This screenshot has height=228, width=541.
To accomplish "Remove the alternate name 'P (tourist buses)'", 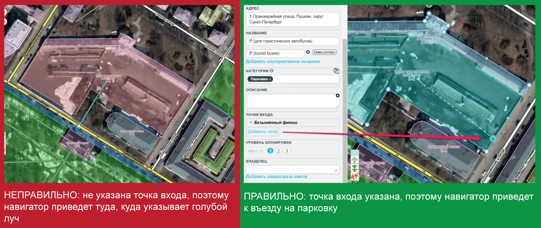I will [308, 52].
